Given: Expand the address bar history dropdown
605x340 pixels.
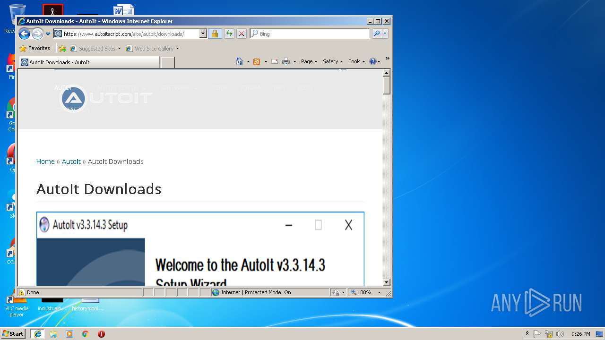Looking at the screenshot, I should (x=203, y=34).
